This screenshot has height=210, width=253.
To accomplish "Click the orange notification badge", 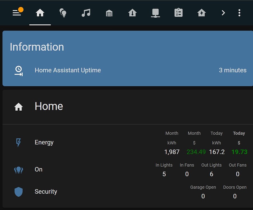I will (x=21, y=9).
